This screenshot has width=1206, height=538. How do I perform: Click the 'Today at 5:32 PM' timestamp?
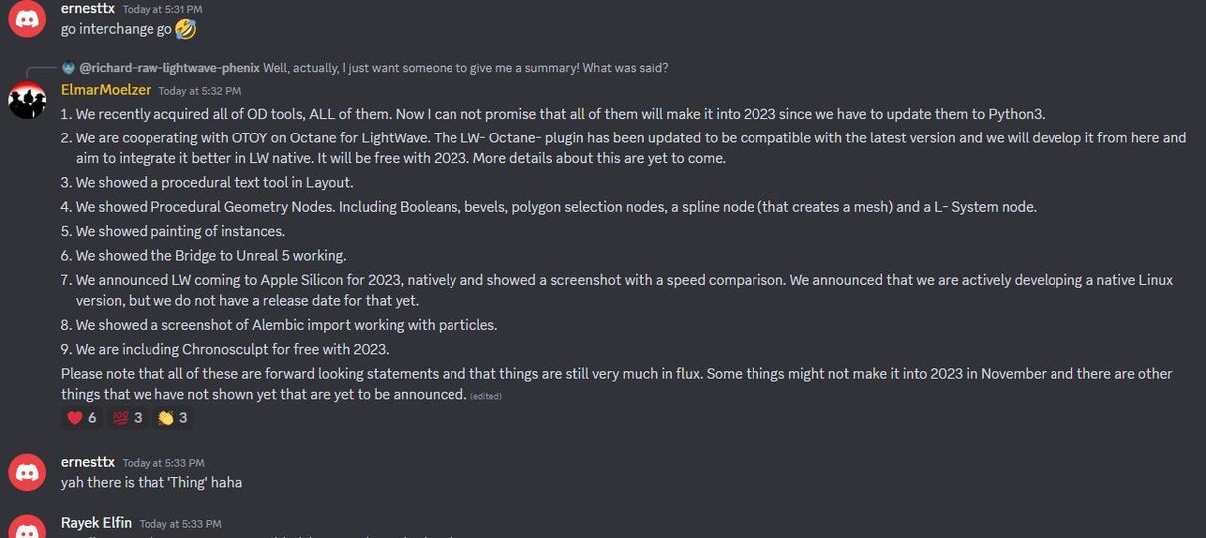coord(199,91)
